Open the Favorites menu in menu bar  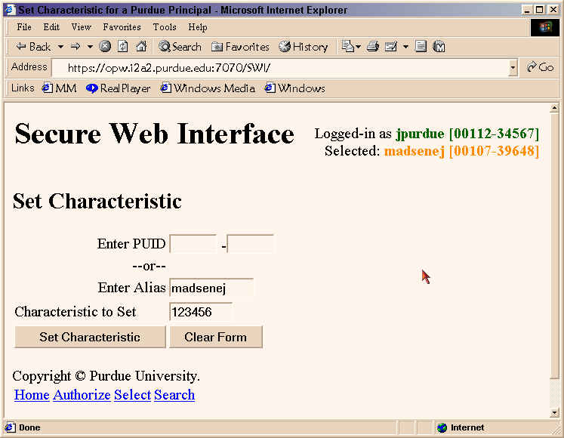pyautogui.click(x=122, y=27)
